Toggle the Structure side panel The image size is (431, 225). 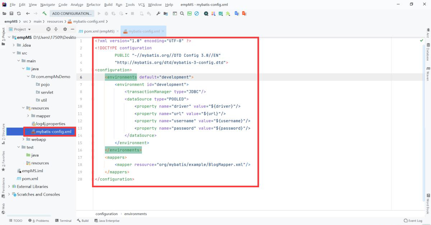[x=3, y=132]
